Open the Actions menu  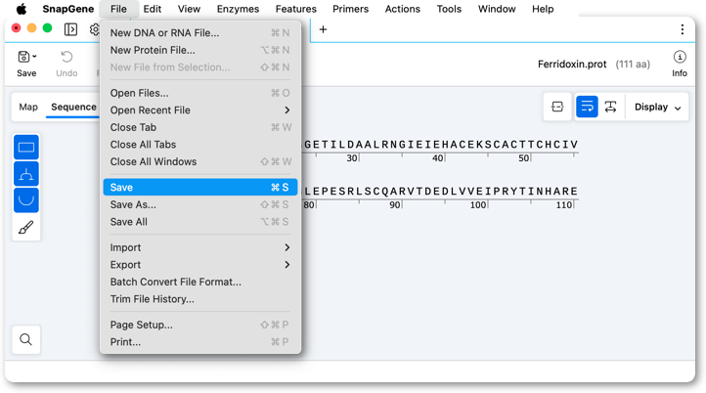tap(403, 9)
